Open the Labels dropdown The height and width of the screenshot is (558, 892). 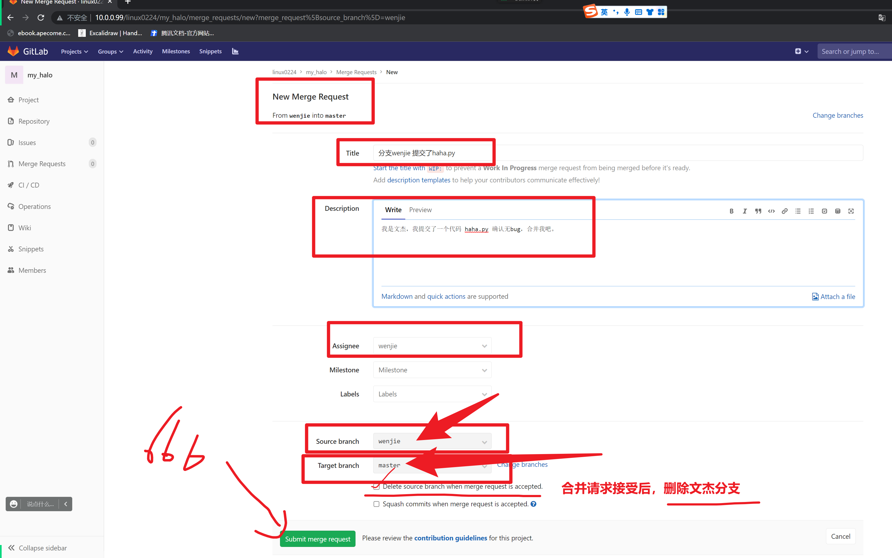point(432,394)
